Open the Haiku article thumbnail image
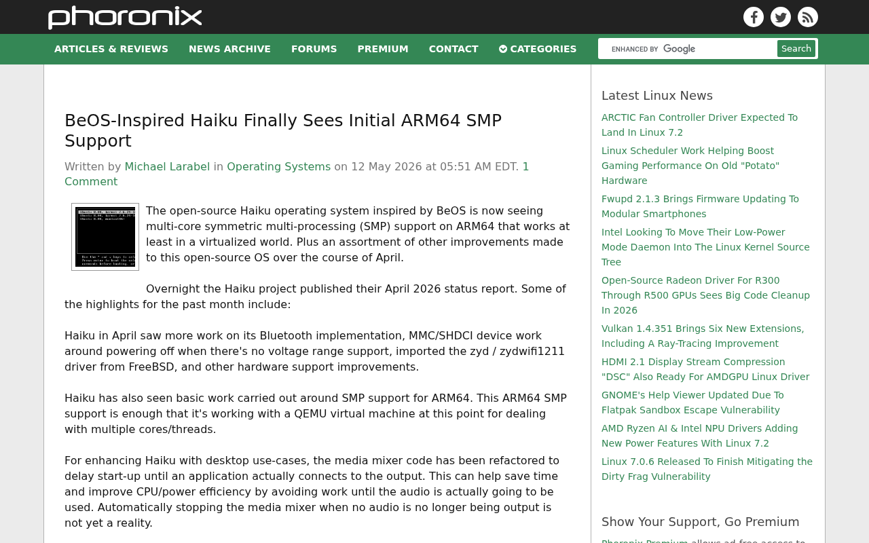This screenshot has height=543, width=869. (x=105, y=237)
